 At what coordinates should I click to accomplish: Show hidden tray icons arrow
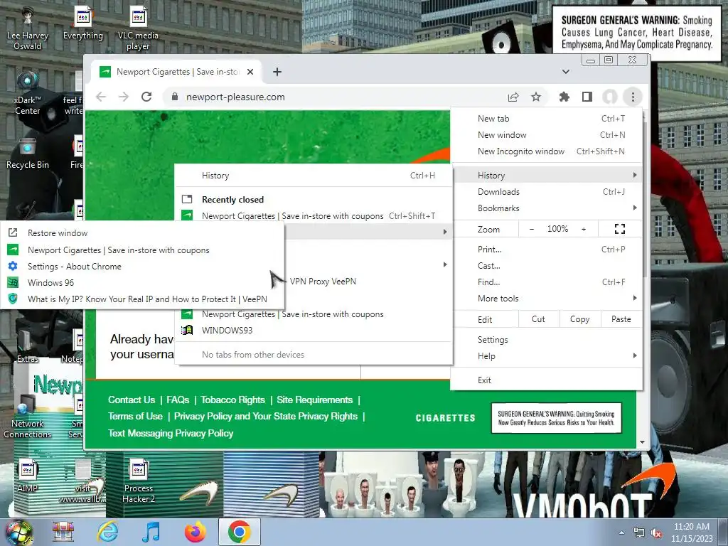(621, 532)
